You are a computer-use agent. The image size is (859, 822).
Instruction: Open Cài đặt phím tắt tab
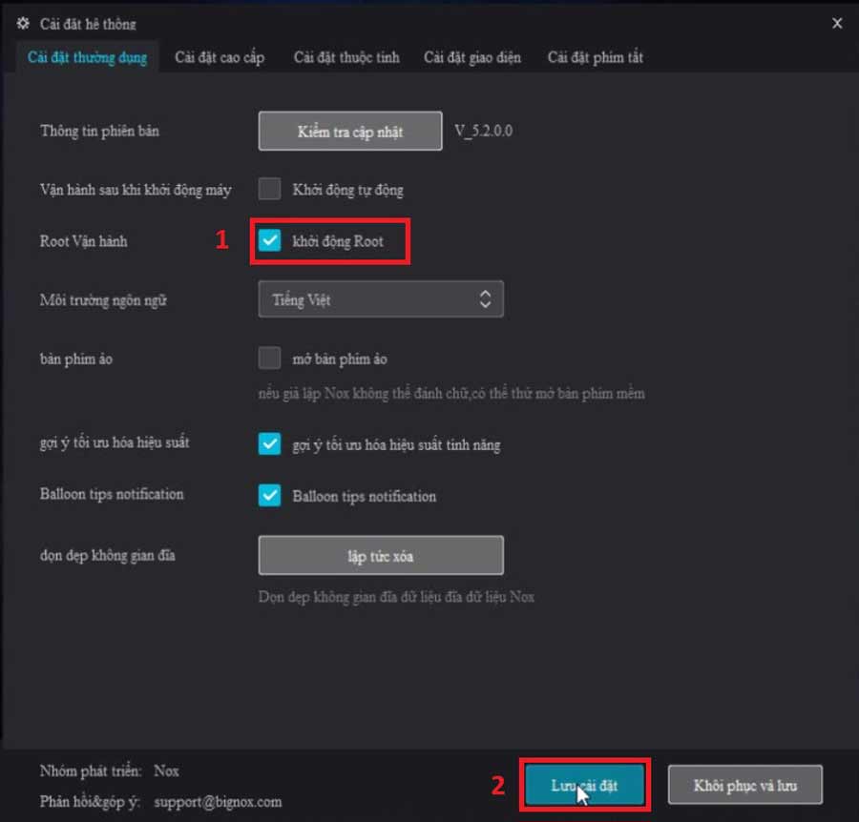point(595,57)
